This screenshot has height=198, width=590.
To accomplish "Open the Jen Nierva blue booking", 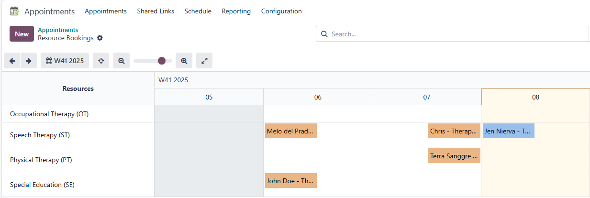I will click(x=508, y=131).
